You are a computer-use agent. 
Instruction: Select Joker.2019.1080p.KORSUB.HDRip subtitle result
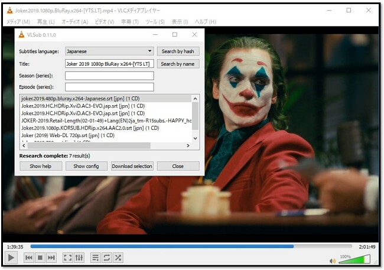tap(106, 128)
